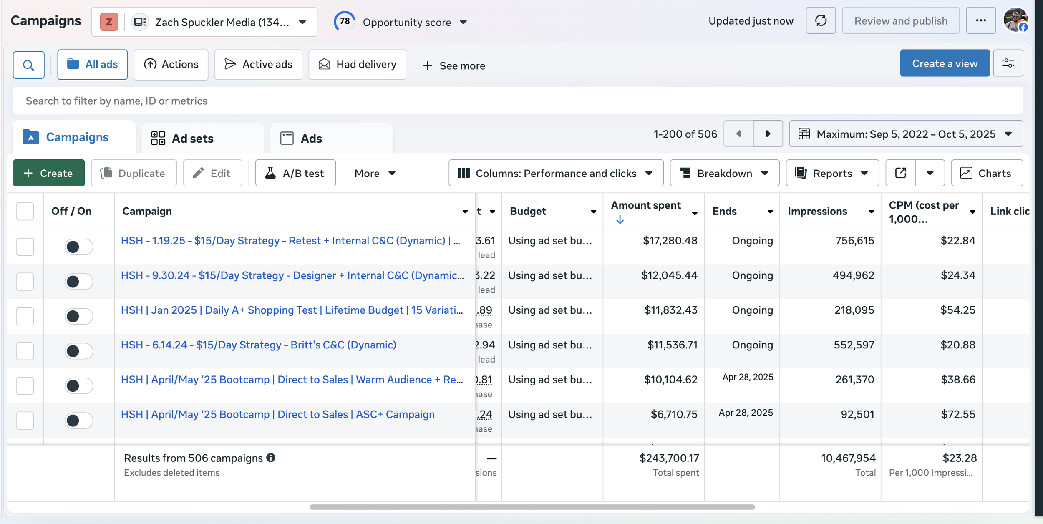The width and height of the screenshot is (1043, 524).
Task: Go to next page of campaigns
Action: (x=768, y=134)
